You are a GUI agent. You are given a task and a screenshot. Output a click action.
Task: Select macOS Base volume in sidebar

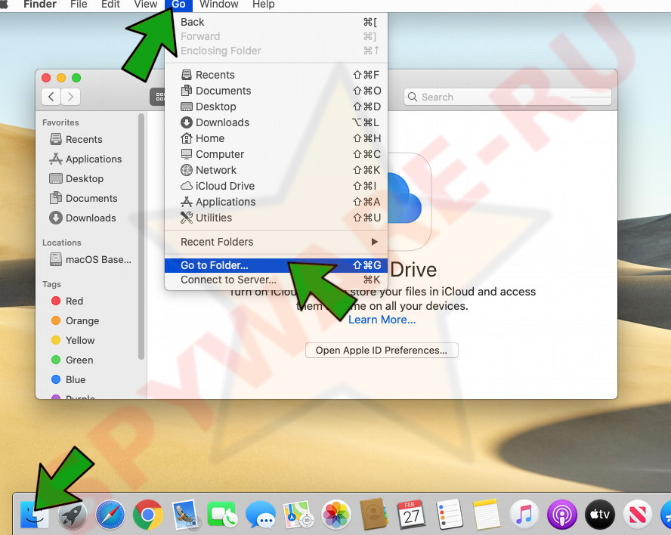pyautogui.click(x=90, y=260)
